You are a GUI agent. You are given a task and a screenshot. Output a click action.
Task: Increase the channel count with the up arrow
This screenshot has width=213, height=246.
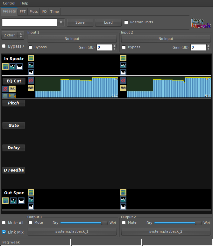coord(21,34)
